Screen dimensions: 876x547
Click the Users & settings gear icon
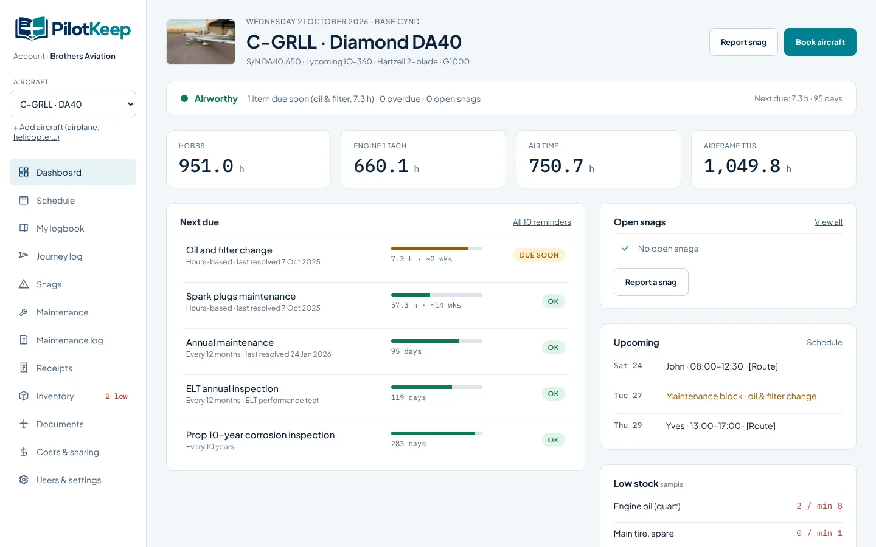[x=24, y=480]
